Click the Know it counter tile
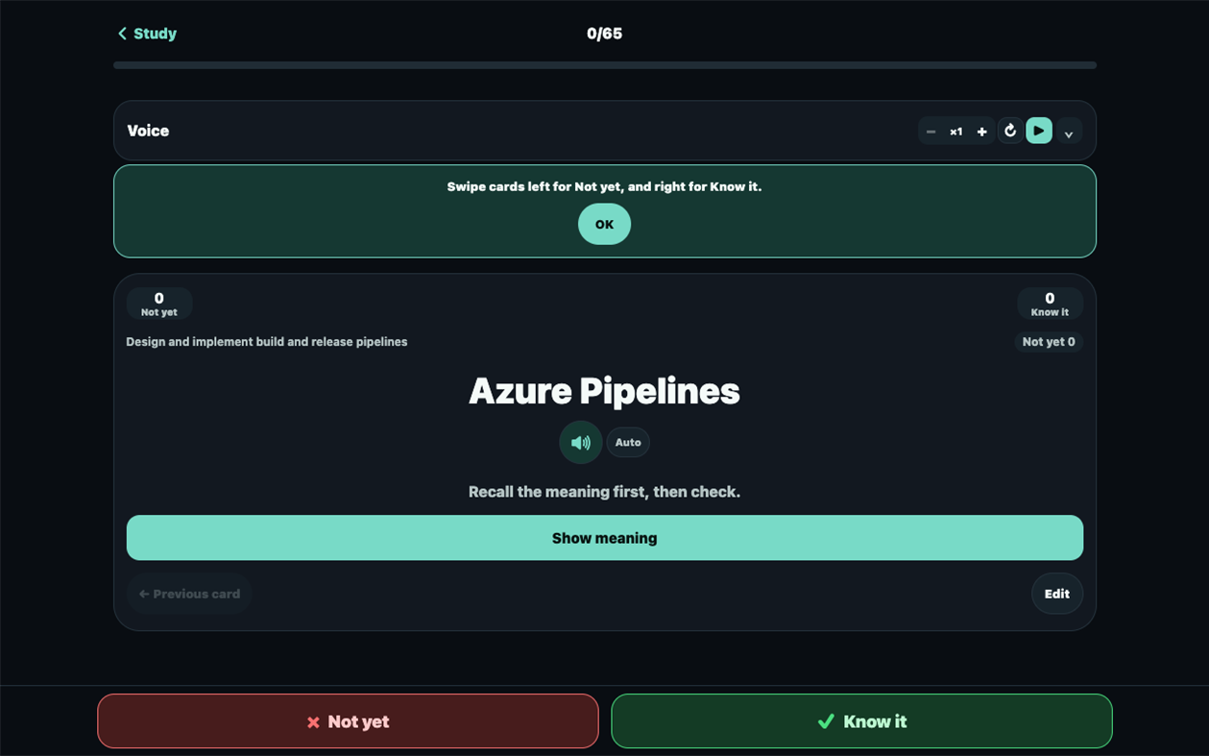The height and width of the screenshot is (756, 1209). pos(1050,304)
